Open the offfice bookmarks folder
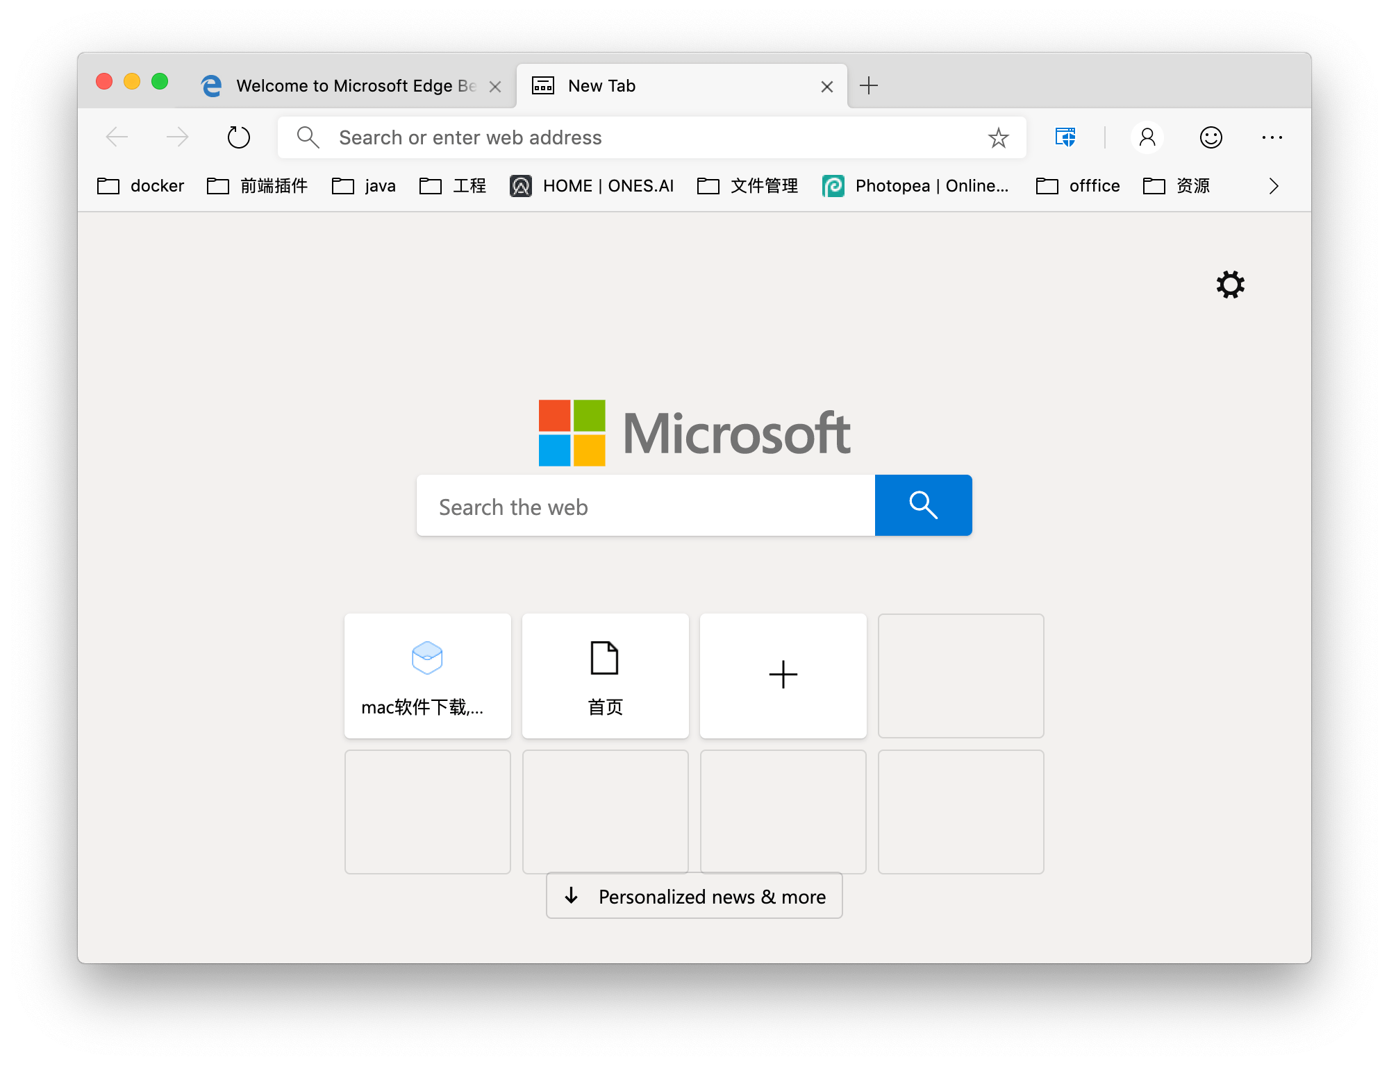The image size is (1389, 1066). (1076, 185)
